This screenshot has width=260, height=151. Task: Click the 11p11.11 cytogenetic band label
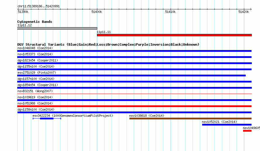coord(104,32)
